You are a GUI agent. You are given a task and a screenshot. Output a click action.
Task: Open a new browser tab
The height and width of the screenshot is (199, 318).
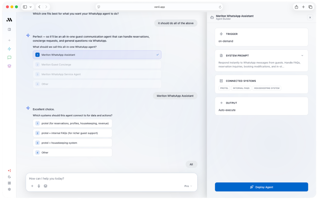click(303, 7)
